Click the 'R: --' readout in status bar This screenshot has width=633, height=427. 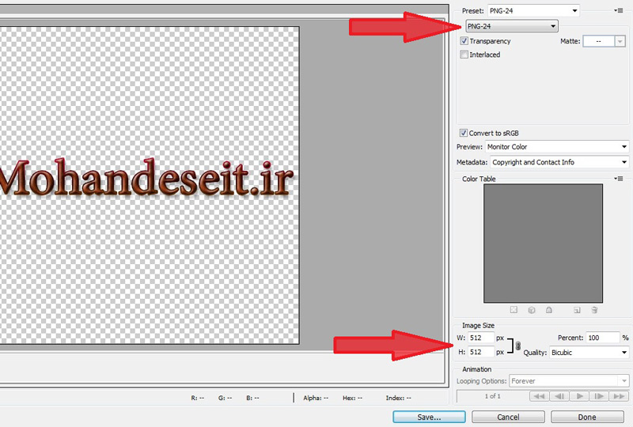(x=197, y=398)
